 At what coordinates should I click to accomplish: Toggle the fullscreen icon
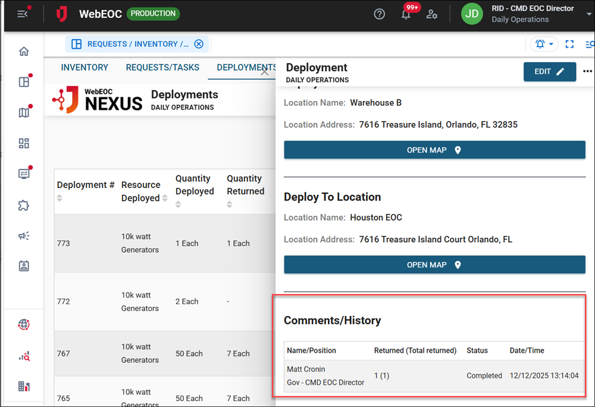click(569, 44)
